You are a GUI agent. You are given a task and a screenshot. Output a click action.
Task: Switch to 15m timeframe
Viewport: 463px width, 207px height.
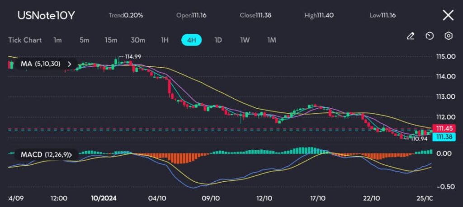point(111,40)
